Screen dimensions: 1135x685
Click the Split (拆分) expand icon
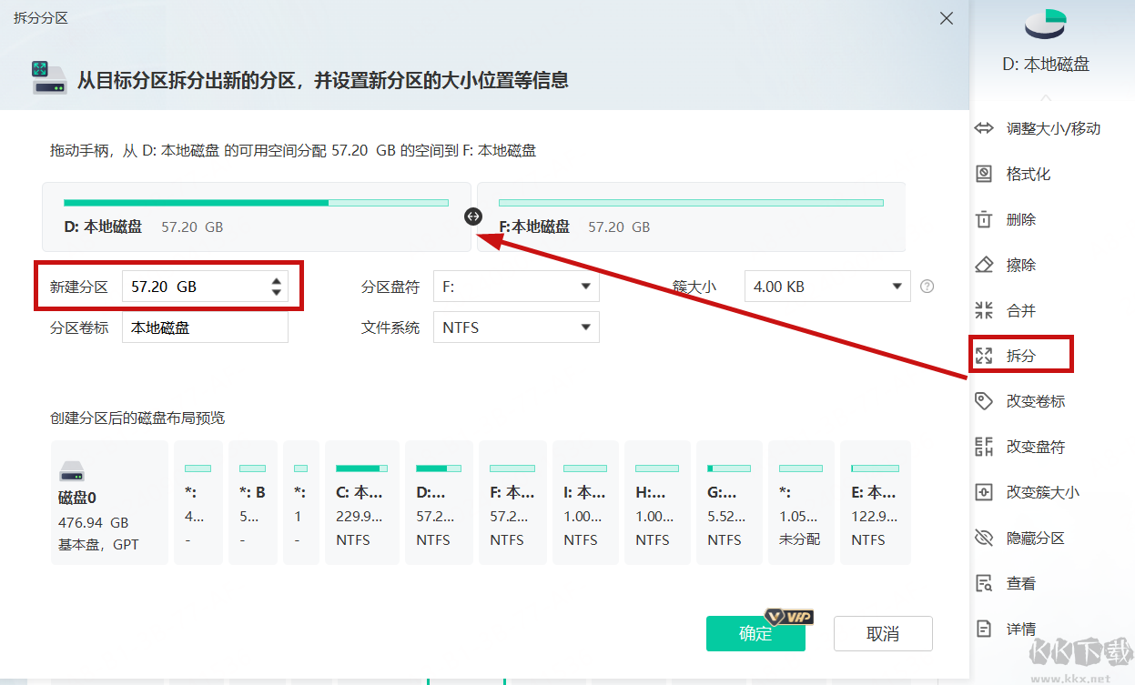click(x=983, y=356)
